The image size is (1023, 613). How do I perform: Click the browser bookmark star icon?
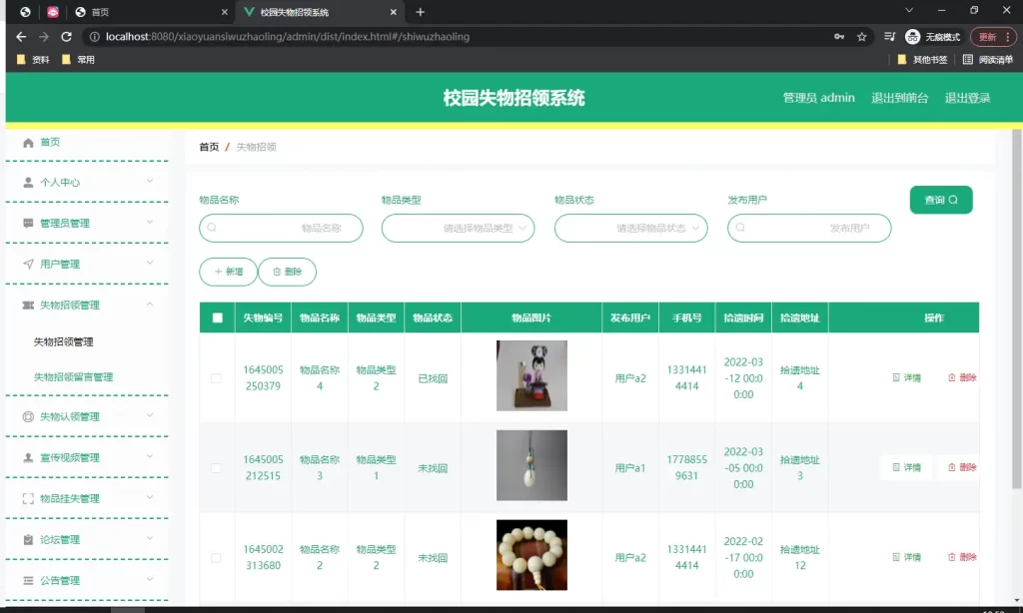859,35
